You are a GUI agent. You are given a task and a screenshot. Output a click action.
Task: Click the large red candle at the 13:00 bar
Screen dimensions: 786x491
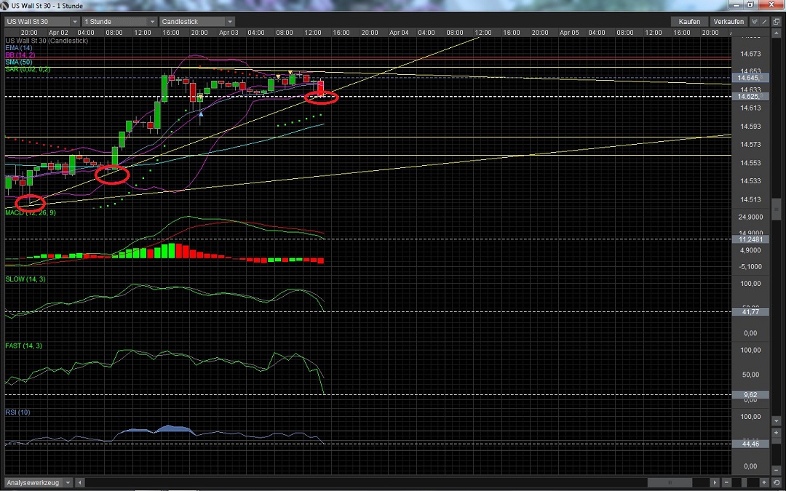tap(321, 87)
